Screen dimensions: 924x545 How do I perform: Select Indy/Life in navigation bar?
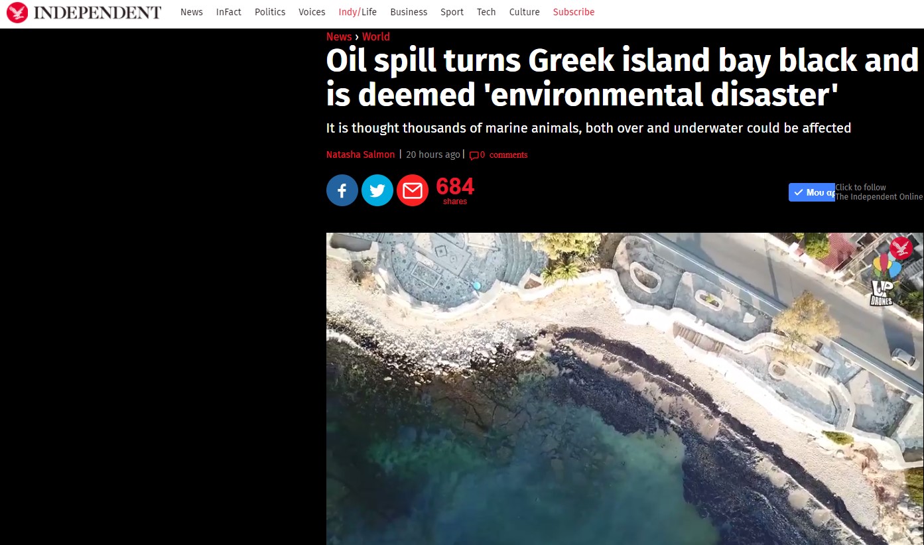click(x=358, y=12)
